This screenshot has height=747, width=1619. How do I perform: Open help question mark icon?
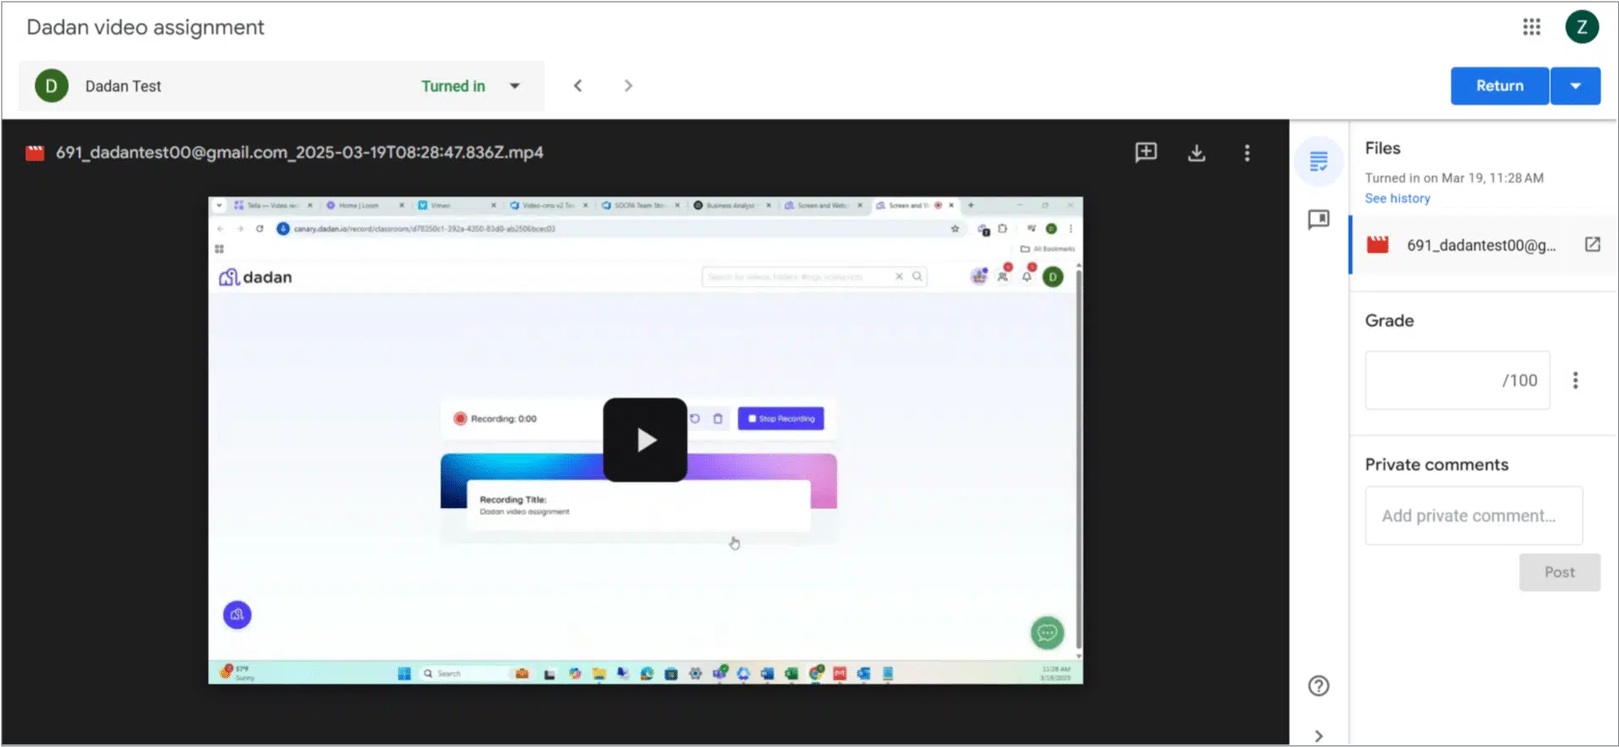pyautogui.click(x=1318, y=686)
